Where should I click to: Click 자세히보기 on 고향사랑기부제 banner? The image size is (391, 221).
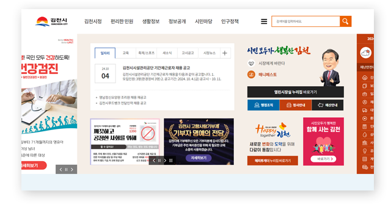[x=199, y=158]
